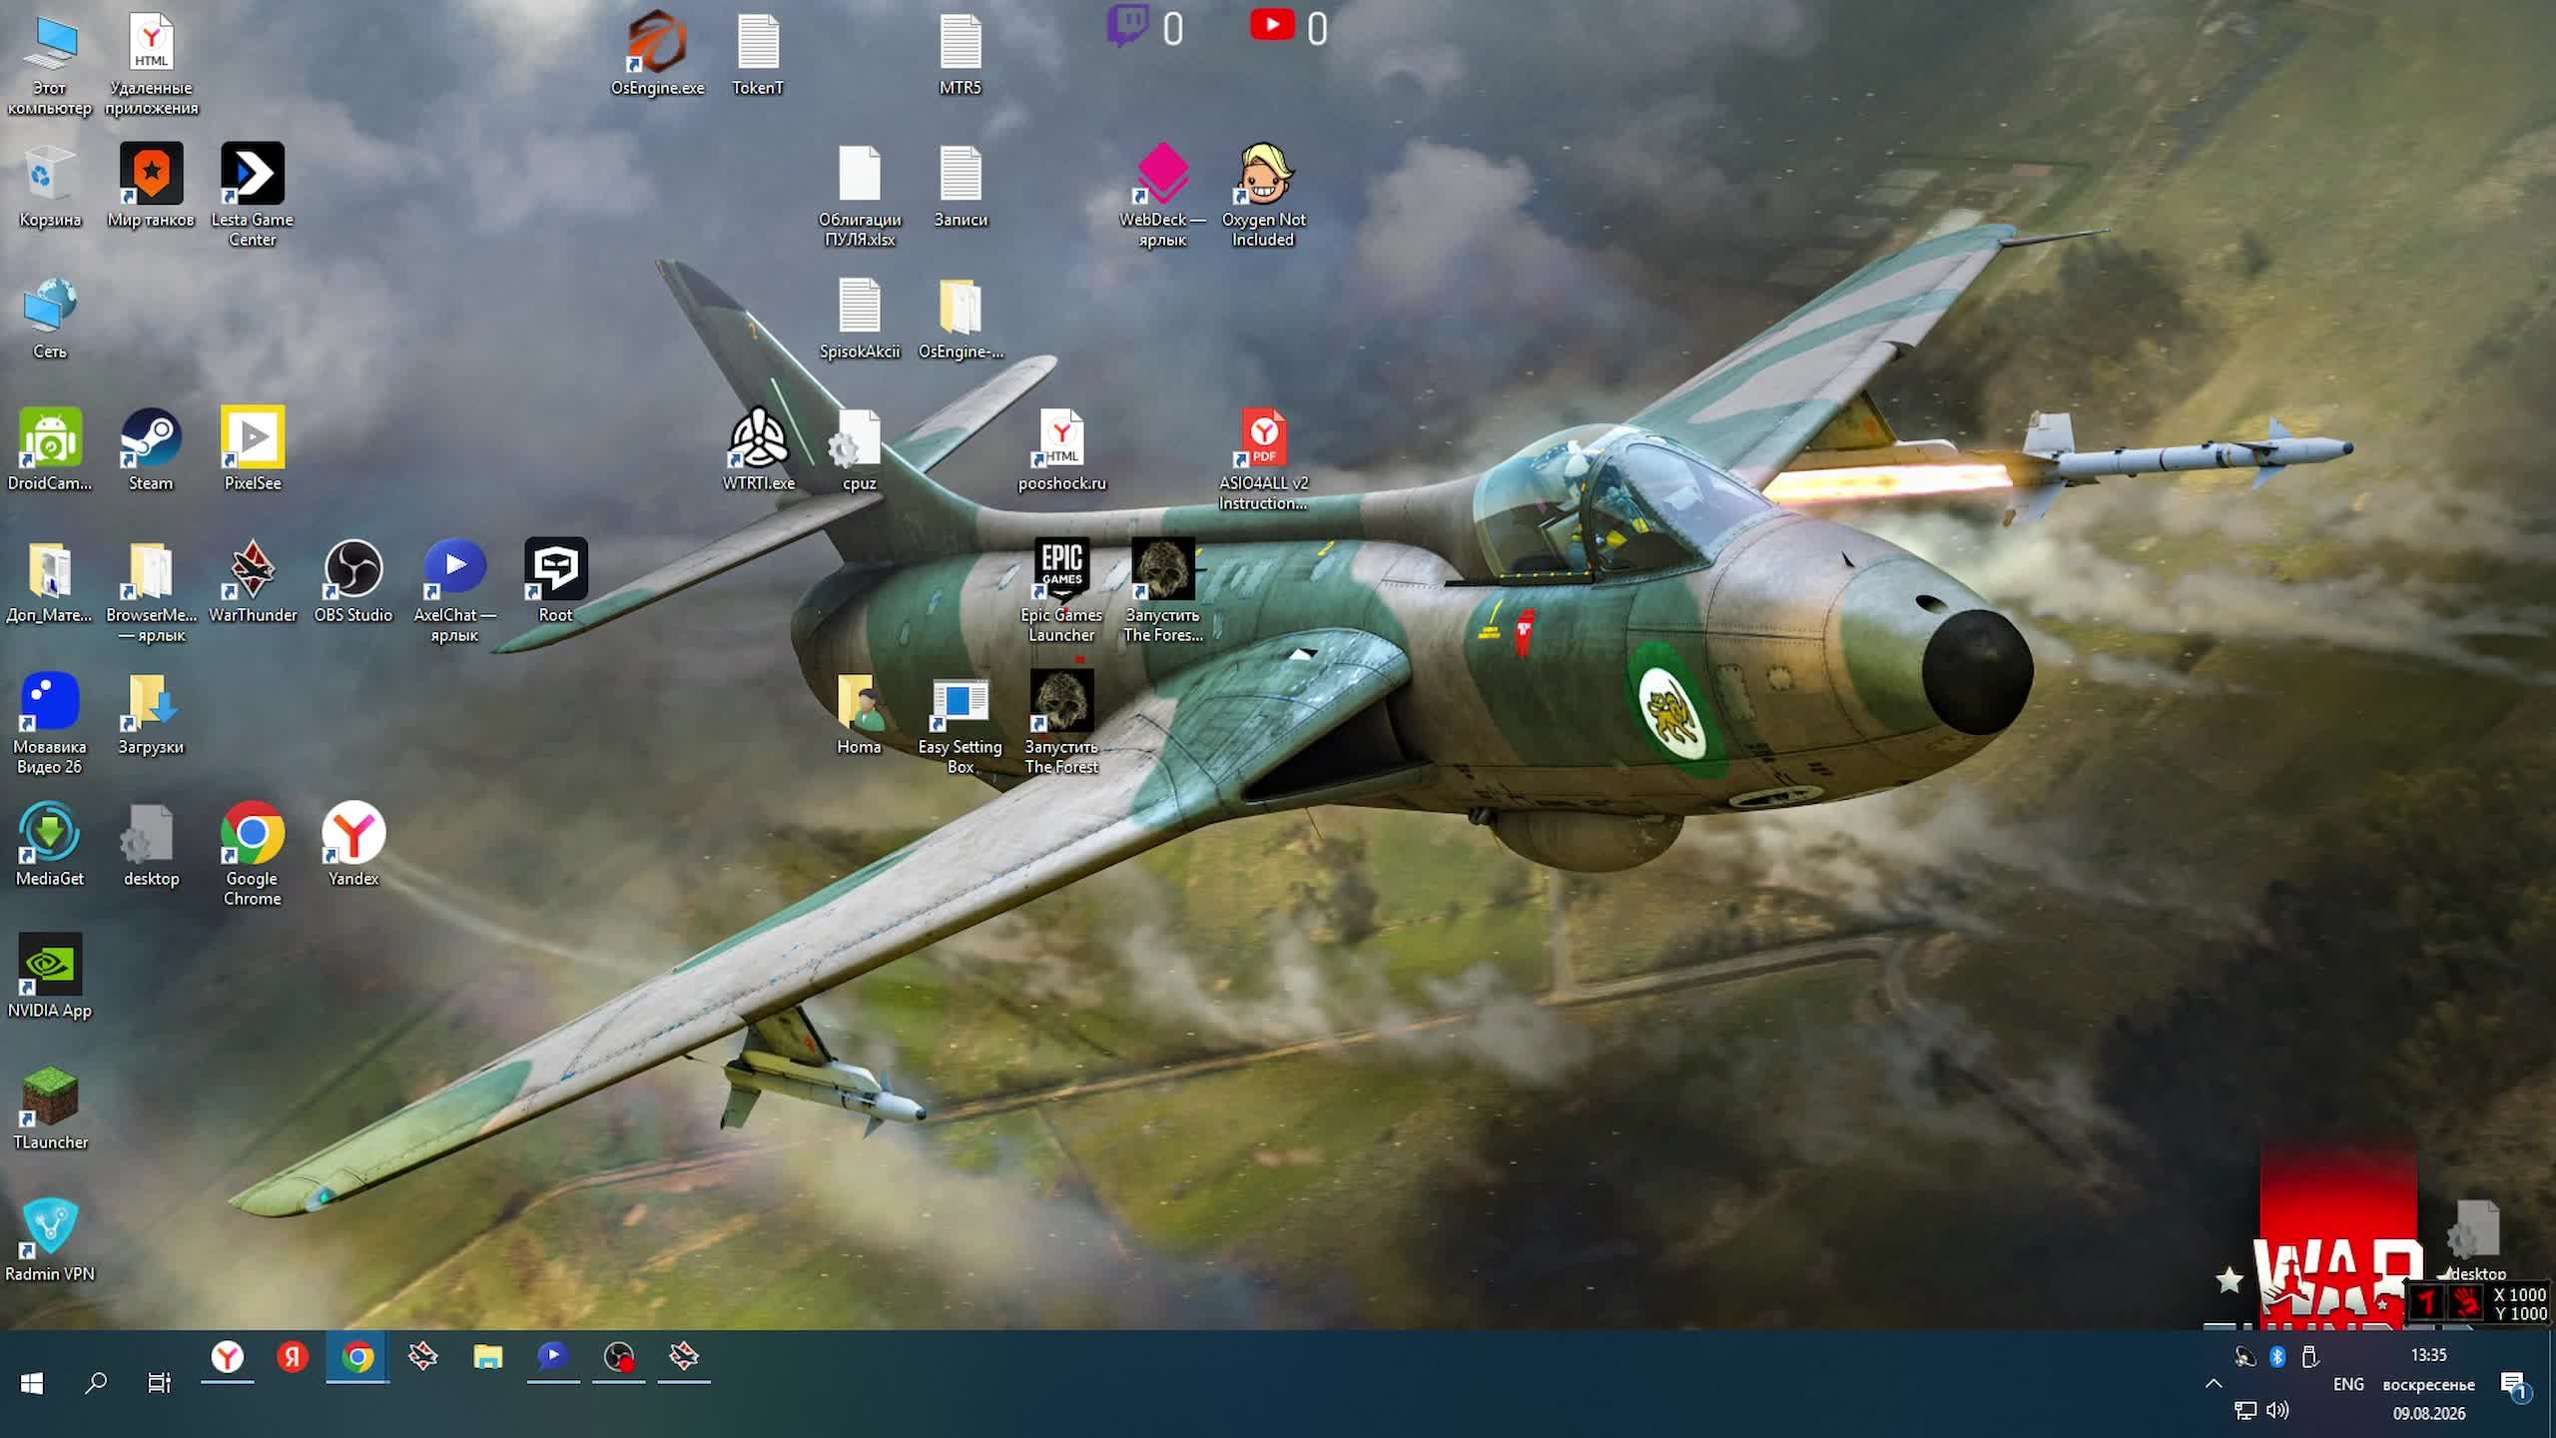Open File Explorer from the taskbar
Viewport: 2556px width, 1438px height.
point(488,1357)
